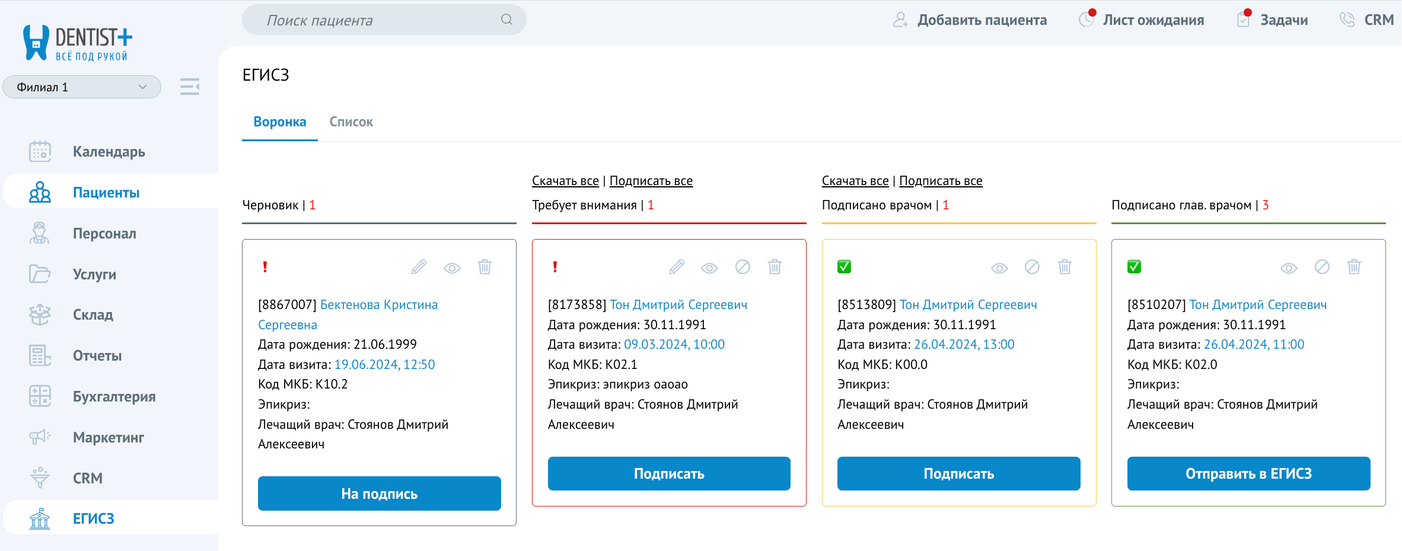The height and width of the screenshot is (551, 1402).
Task: Open visit date 26.04.2024, 11:00
Action: (x=1254, y=345)
